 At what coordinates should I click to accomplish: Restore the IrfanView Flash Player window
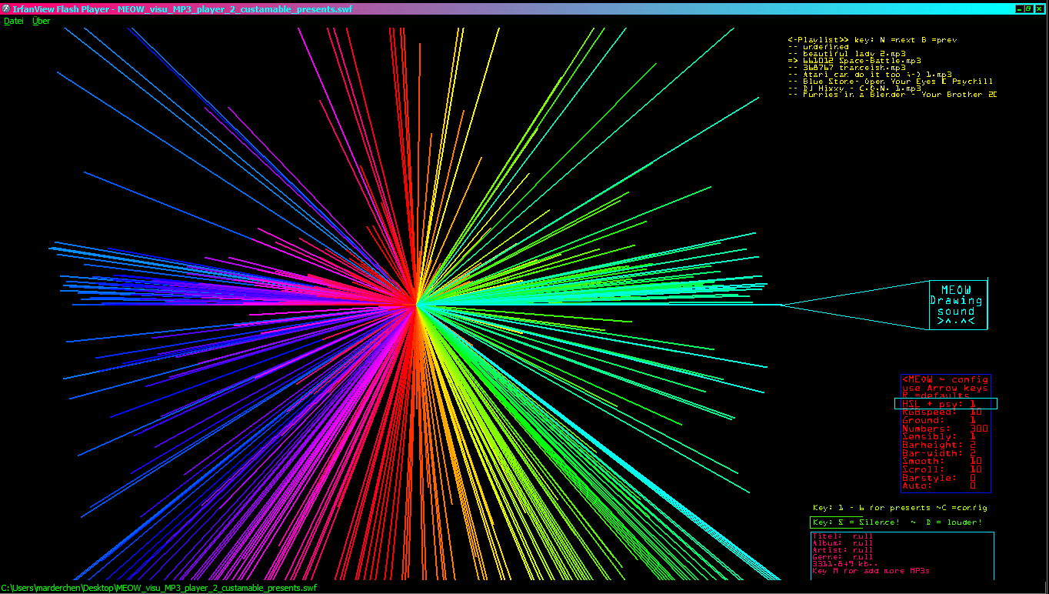(1028, 8)
